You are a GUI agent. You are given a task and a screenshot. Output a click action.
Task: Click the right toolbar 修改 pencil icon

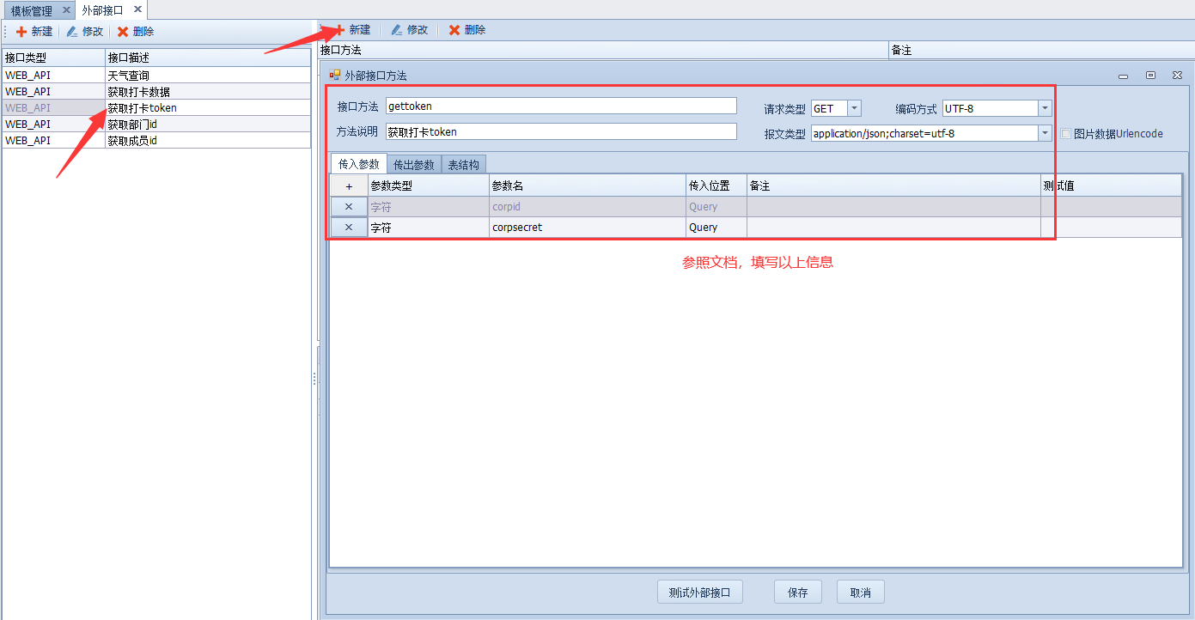[396, 30]
